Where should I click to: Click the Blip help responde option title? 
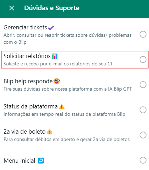coord(28,81)
